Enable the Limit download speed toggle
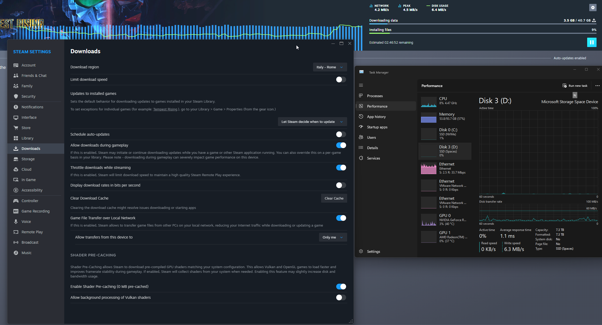Viewport: 602px width, 325px height. 341,79
